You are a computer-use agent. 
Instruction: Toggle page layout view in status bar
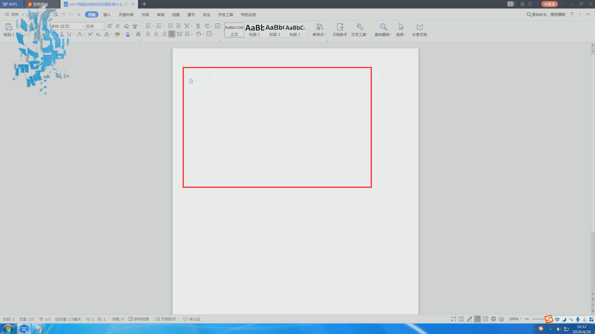pyautogui.click(x=477, y=319)
